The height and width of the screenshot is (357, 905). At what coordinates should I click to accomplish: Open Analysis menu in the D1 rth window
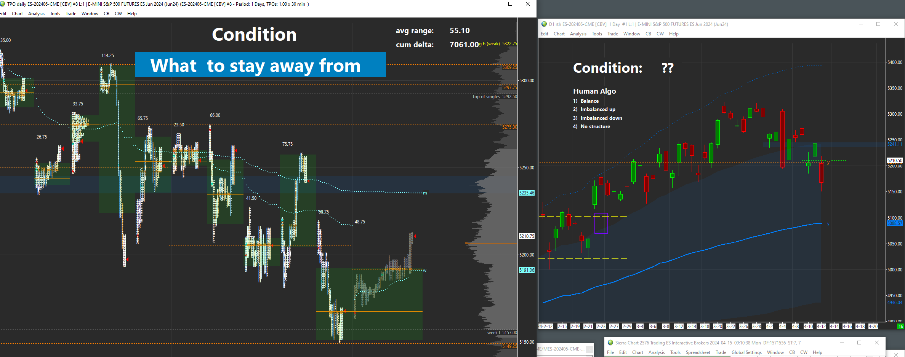coord(578,34)
